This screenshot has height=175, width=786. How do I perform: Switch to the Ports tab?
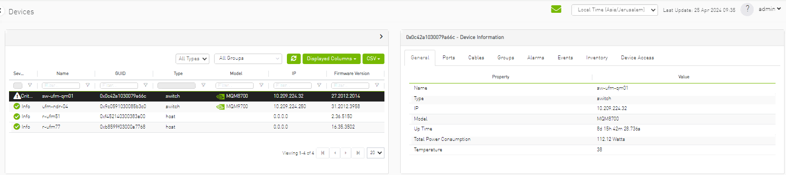[449, 57]
